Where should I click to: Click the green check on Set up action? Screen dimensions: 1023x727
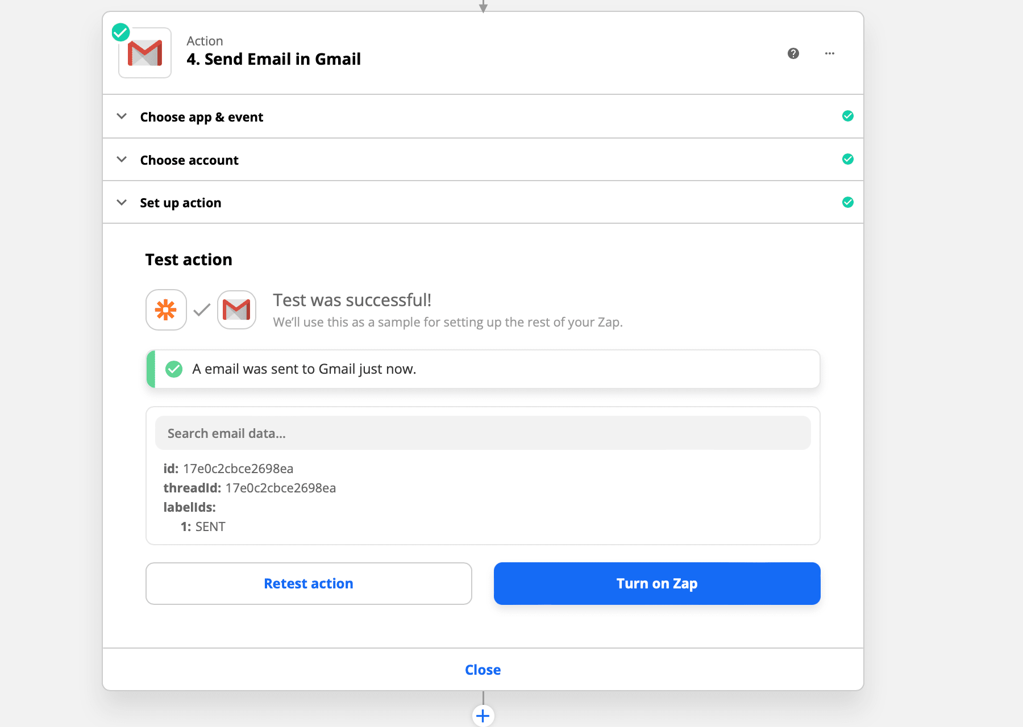[x=848, y=202]
